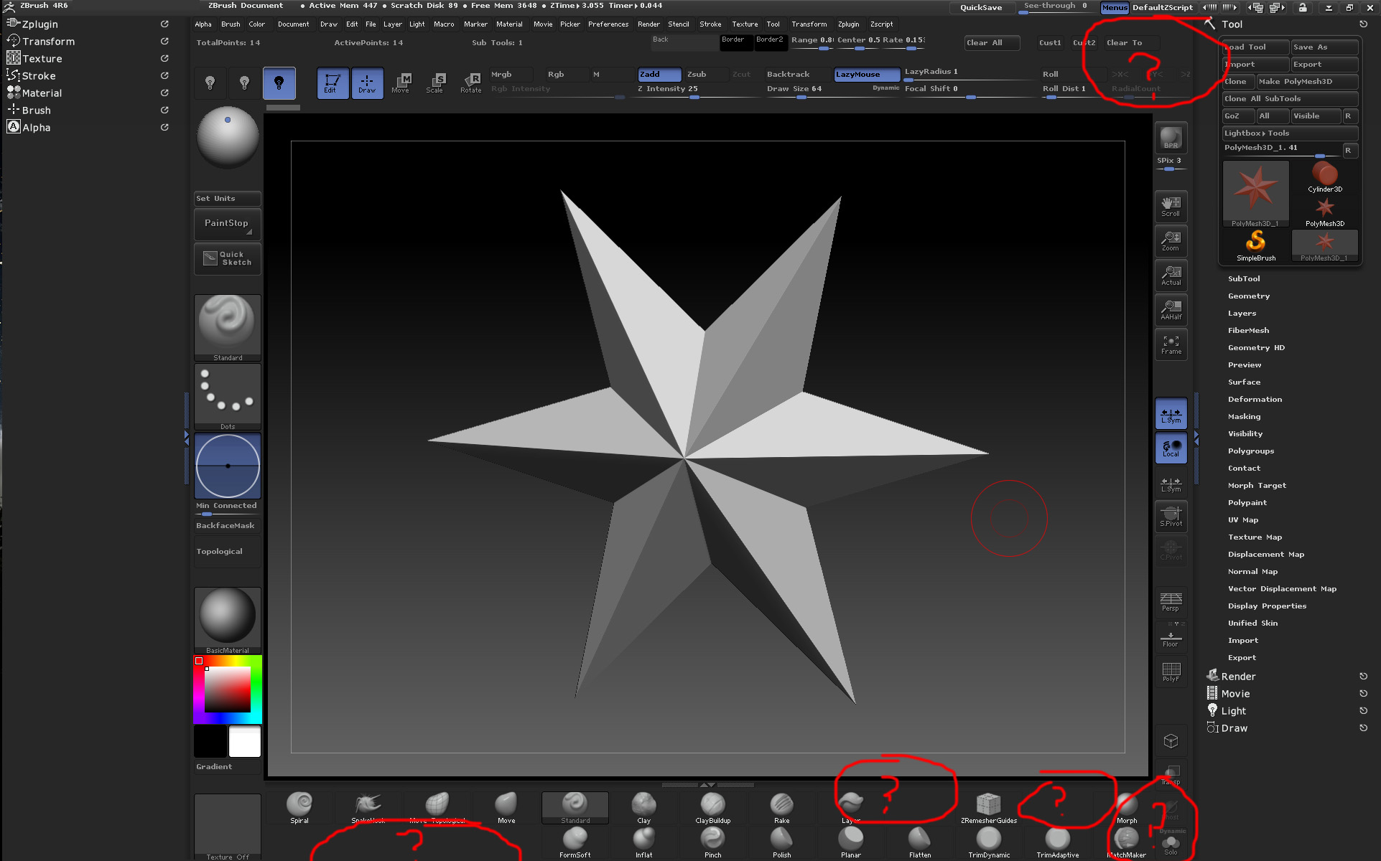This screenshot has height=861, width=1381.
Task: Expand the UV Map section
Action: coord(1242,520)
